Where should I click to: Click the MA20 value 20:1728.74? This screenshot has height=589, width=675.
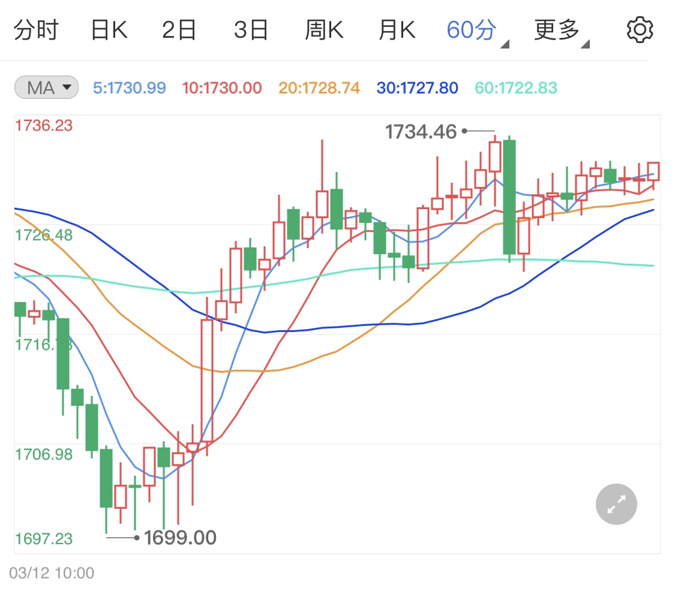pyautogui.click(x=319, y=88)
